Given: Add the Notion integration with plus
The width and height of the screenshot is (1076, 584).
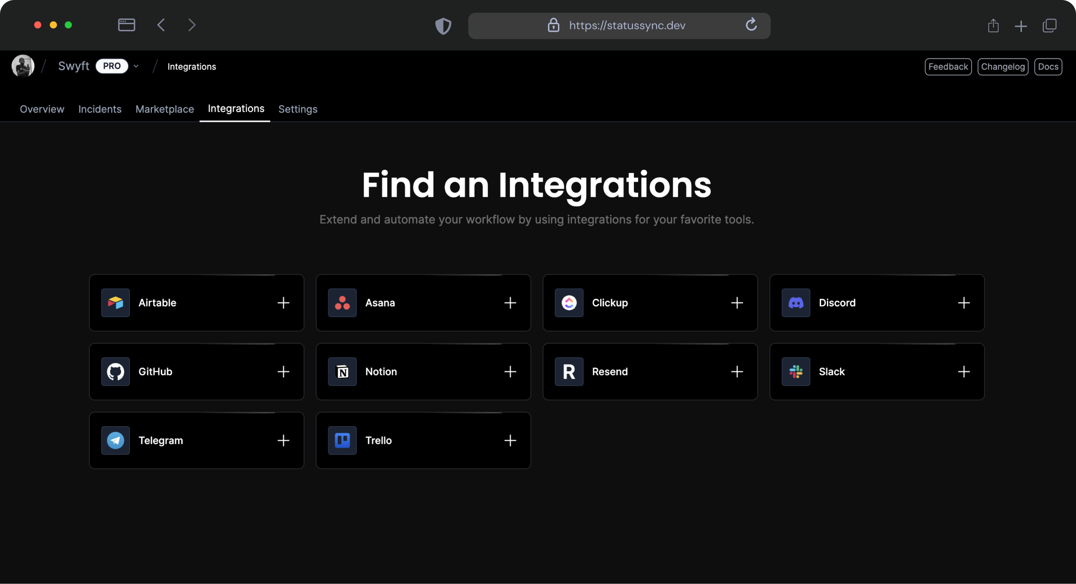Looking at the screenshot, I should (x=510, y=372).
